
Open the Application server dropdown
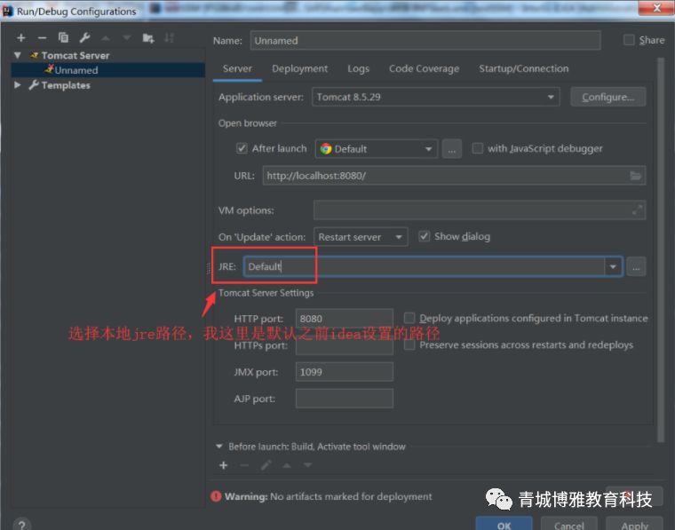point(436,97)
